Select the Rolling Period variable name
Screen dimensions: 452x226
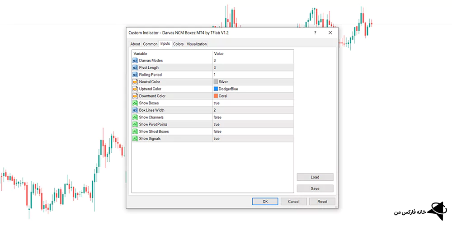151,75
